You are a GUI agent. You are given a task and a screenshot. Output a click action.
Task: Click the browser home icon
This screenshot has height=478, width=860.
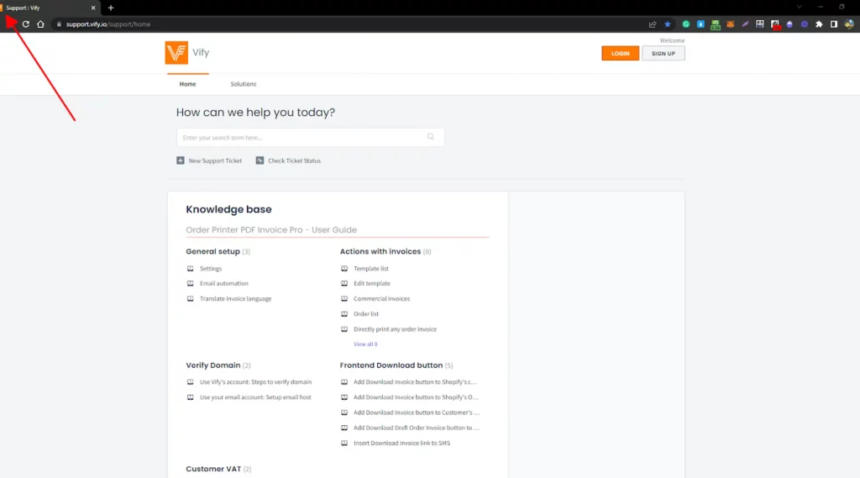click(40, 24)
